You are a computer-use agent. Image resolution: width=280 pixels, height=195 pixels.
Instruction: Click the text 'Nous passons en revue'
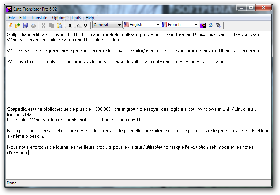[x=31, y=131]
